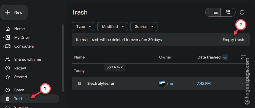The width and height of the screenshot is (255, 108).
Task: Click the owner name 'me'
Action: pyautogui.click(x=170, y=84)
